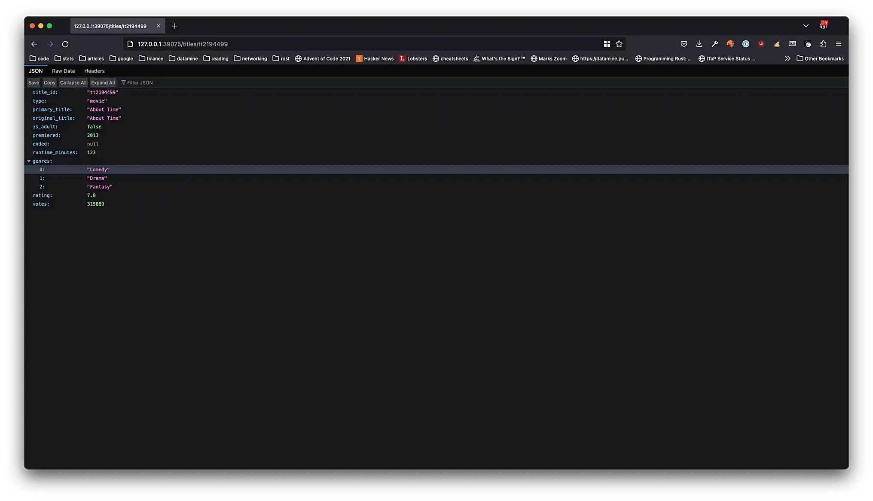
Task: Click the uBlock Origin shield icon
Action: [761, 44]
